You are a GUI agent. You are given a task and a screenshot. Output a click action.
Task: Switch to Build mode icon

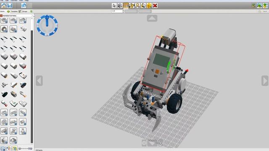point(253,5)
